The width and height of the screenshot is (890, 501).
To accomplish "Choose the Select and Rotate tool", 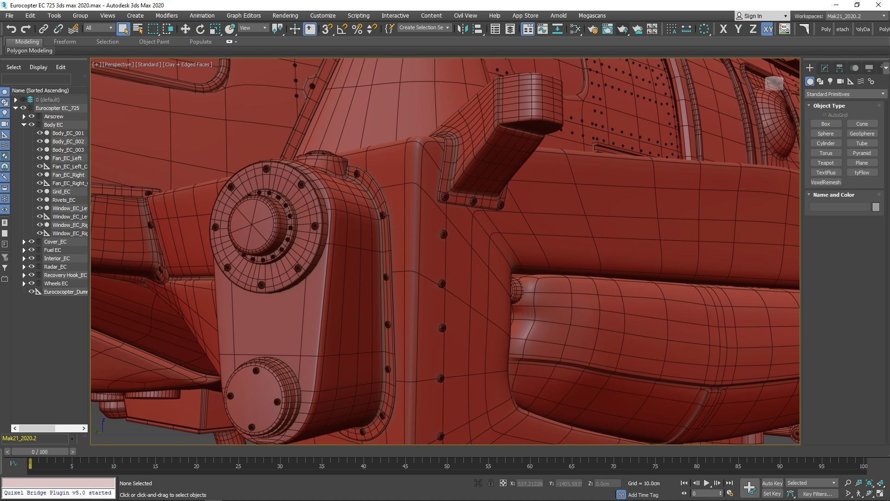I will coord(200,29).
